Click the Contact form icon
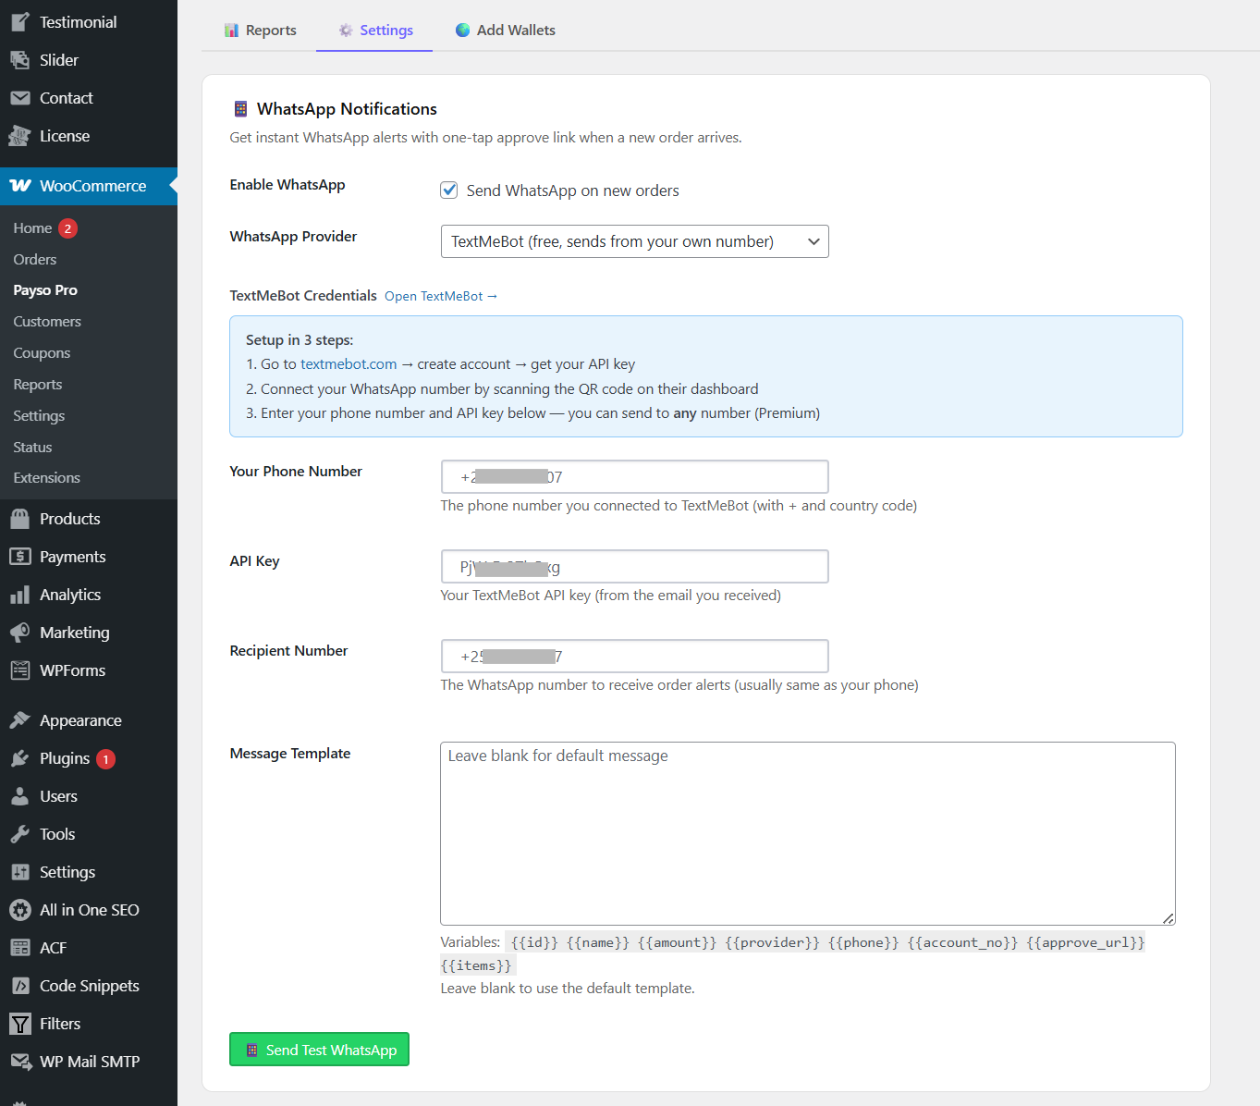Image resolution: width=1260 pixels, height=1106 pixels. [19, 97]
